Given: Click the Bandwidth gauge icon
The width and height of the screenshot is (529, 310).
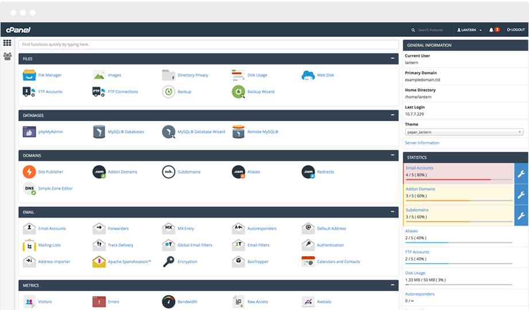Looking at the screenshot, I should click(169, 301).
